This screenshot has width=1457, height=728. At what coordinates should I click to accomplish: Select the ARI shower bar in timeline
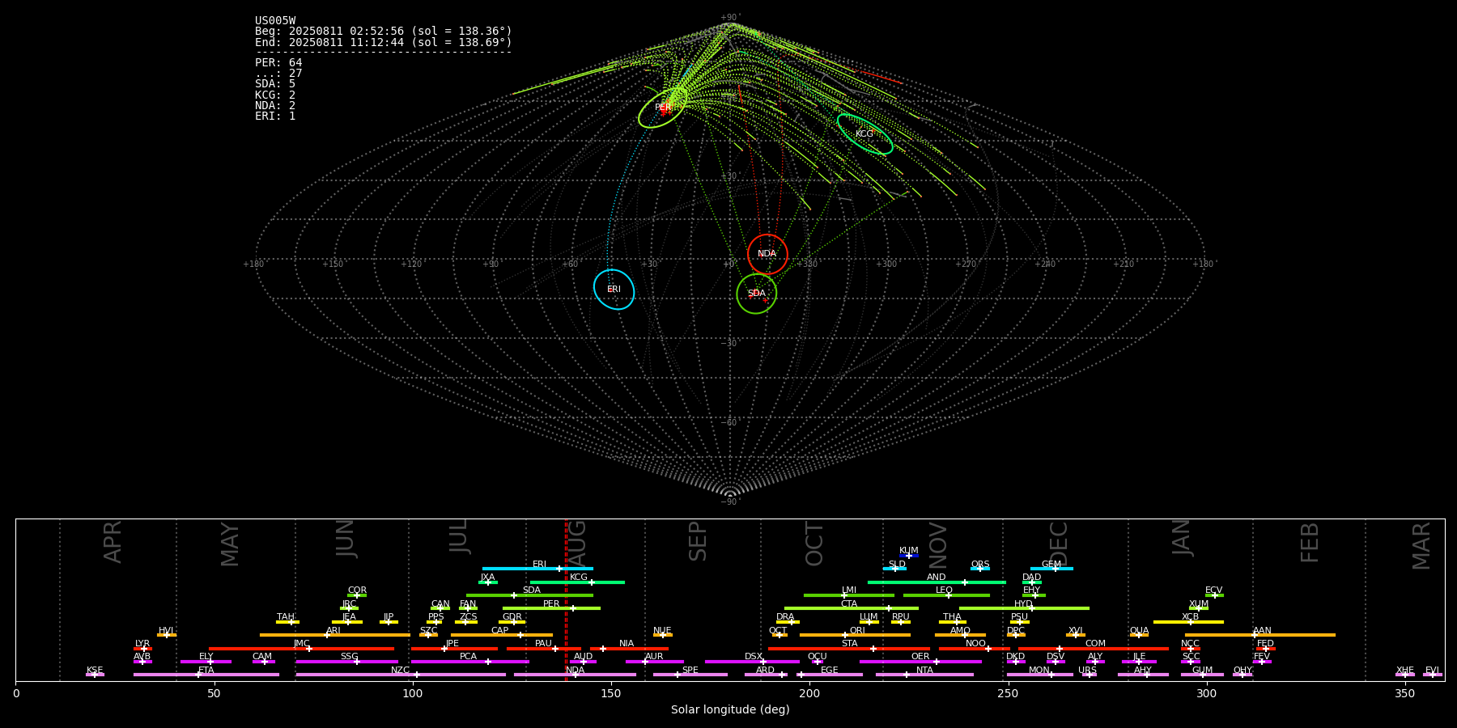(334, 635)
